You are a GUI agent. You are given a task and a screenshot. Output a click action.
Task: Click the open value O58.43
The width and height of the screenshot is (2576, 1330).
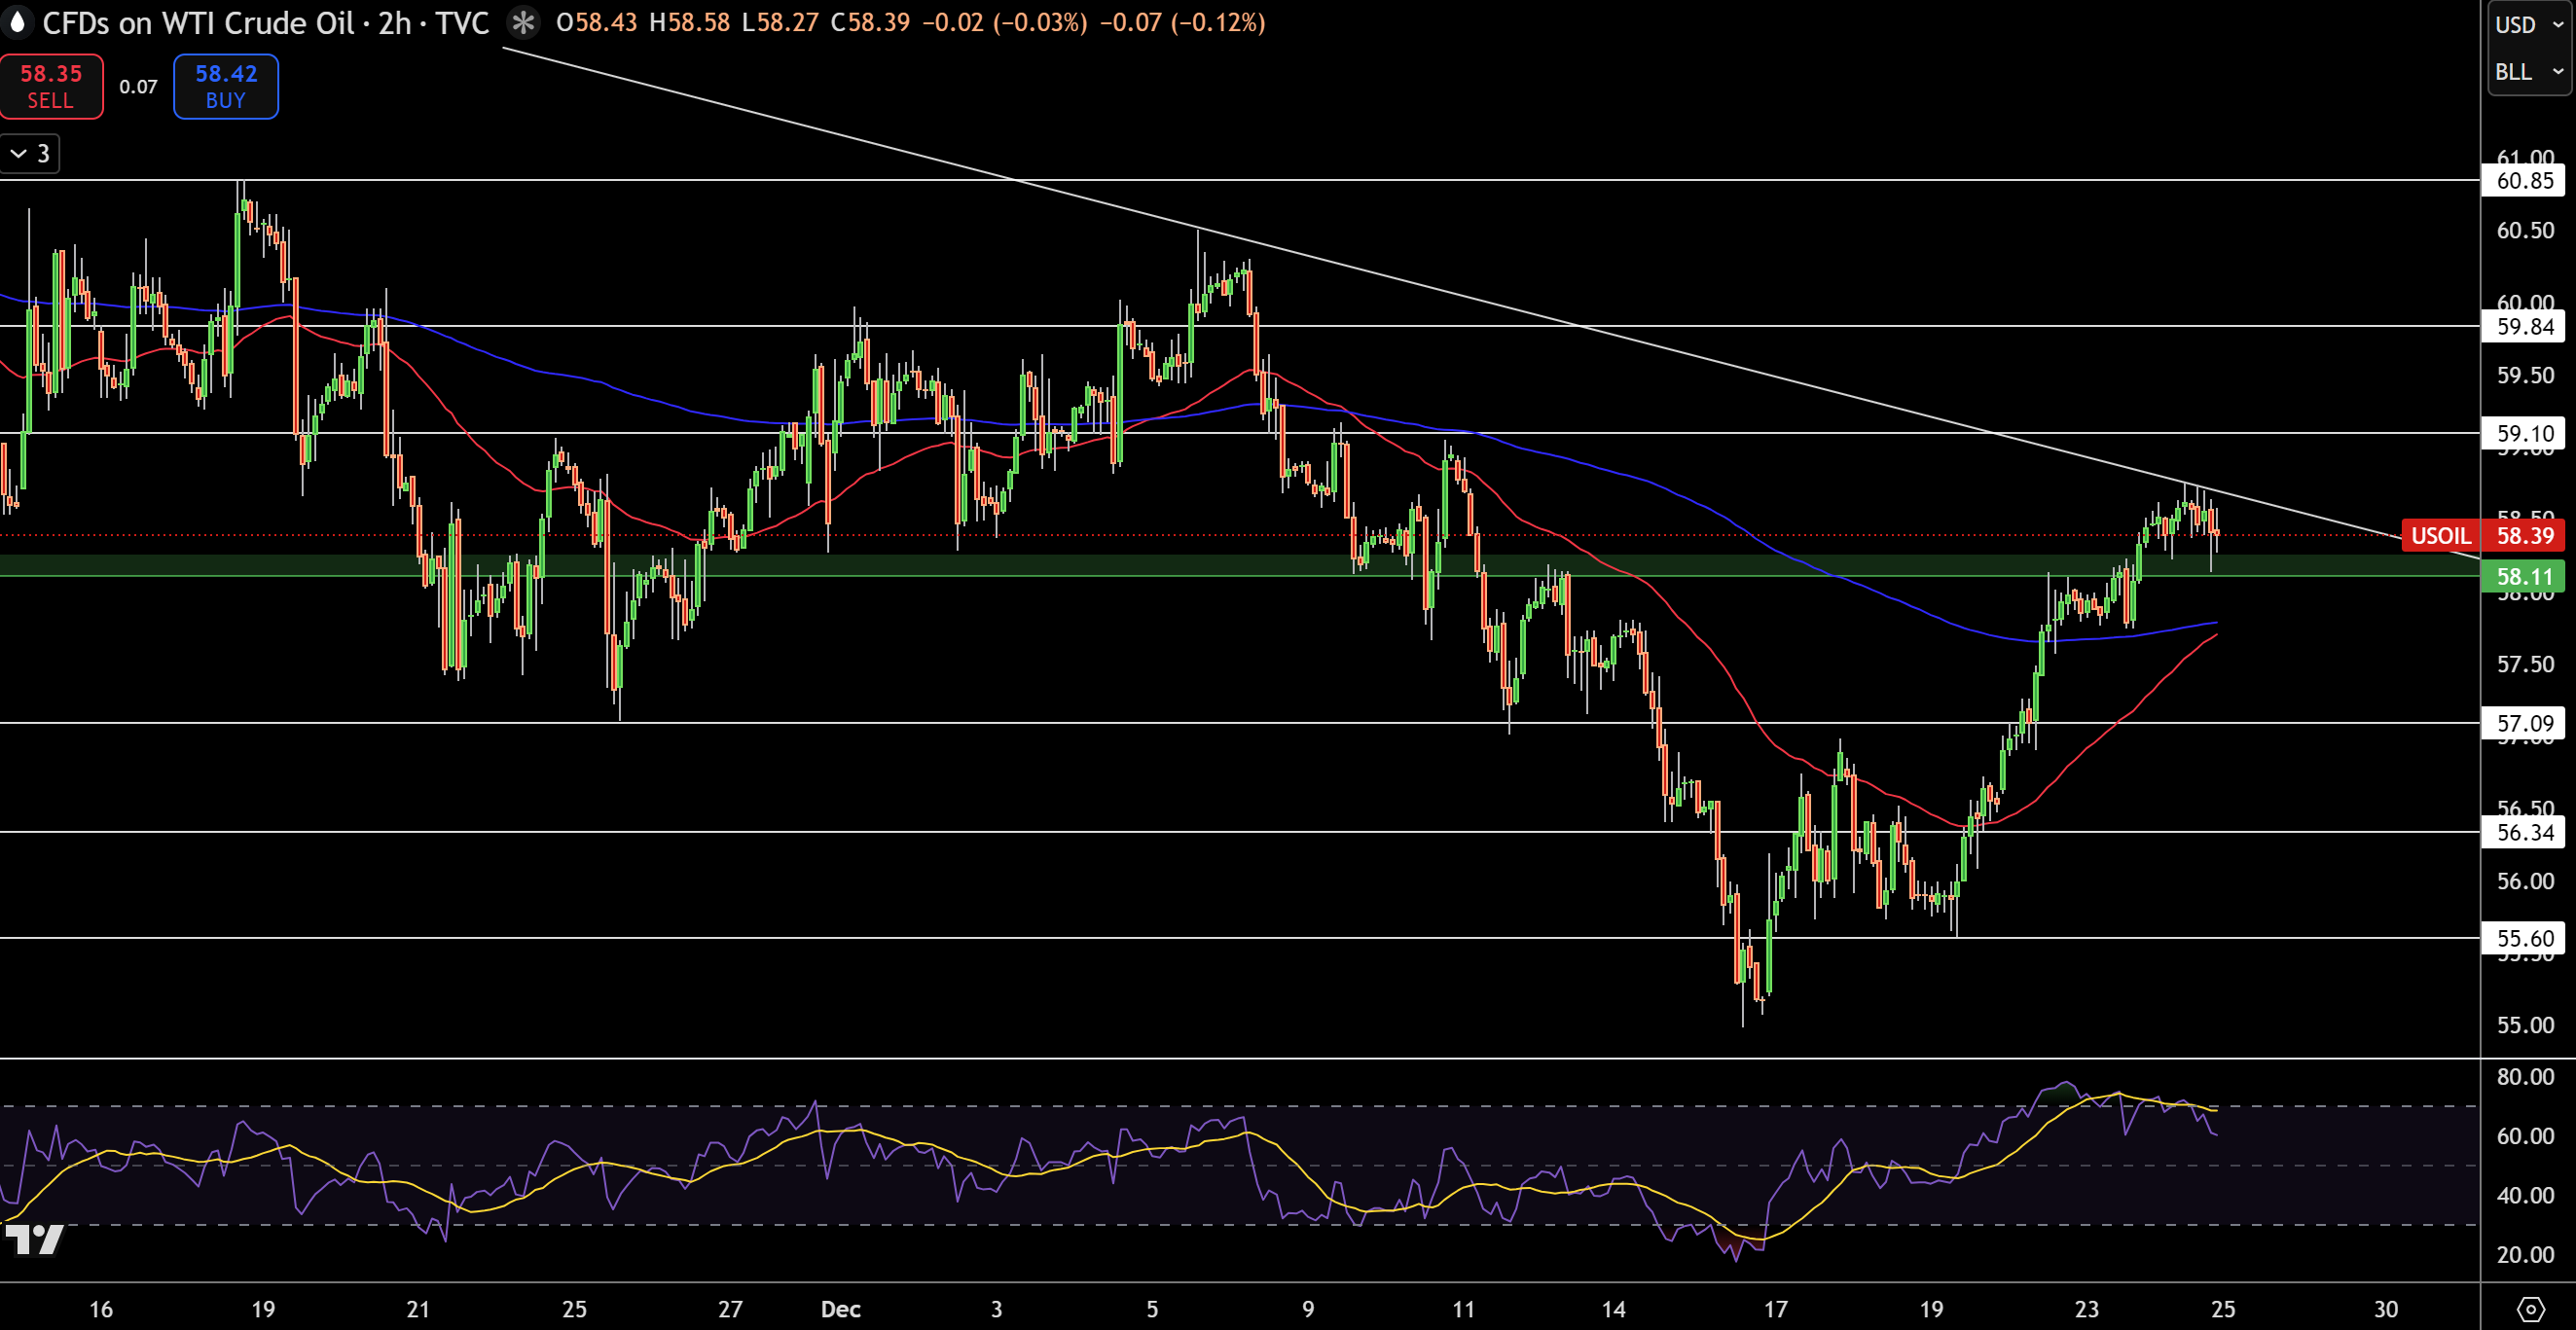597,22
